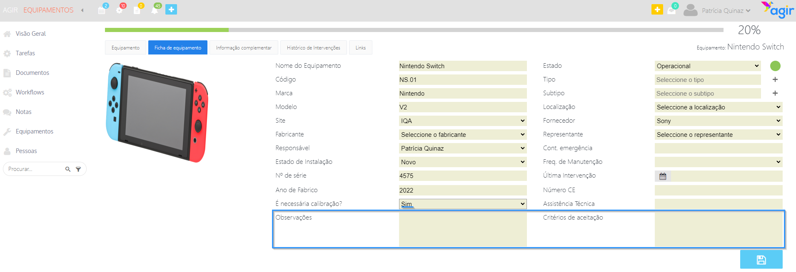This screenshot has width=796, height=272.
Task: Go to Visão Geral in sidebar
Action: (x=31, y=34)
